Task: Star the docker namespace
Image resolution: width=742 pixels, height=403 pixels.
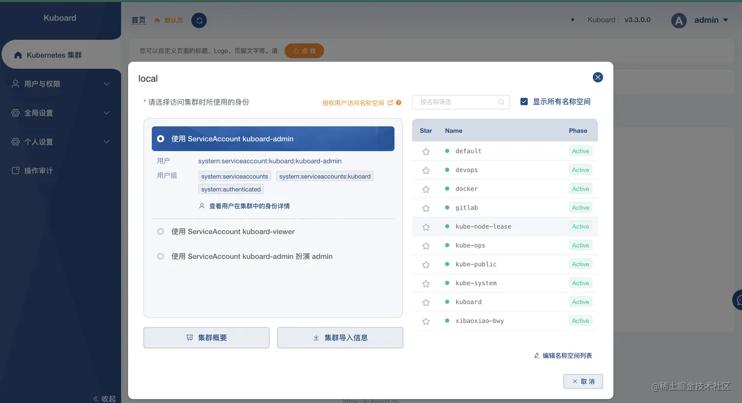Action: [426, 189]
